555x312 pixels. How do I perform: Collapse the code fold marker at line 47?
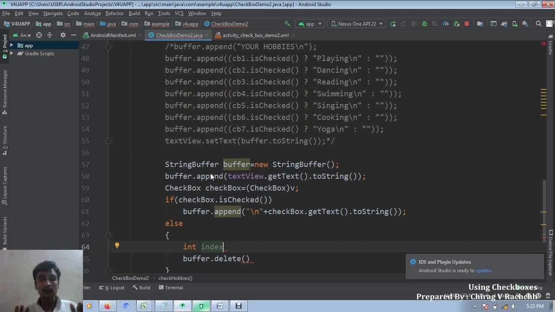[x=108, y=46]
